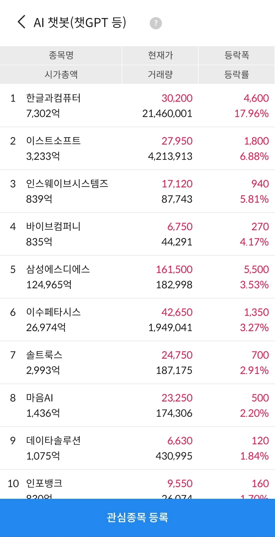275x537 pixels.
Task: Open 한글과컴퓨터 stock row
Action: [137, 106]
